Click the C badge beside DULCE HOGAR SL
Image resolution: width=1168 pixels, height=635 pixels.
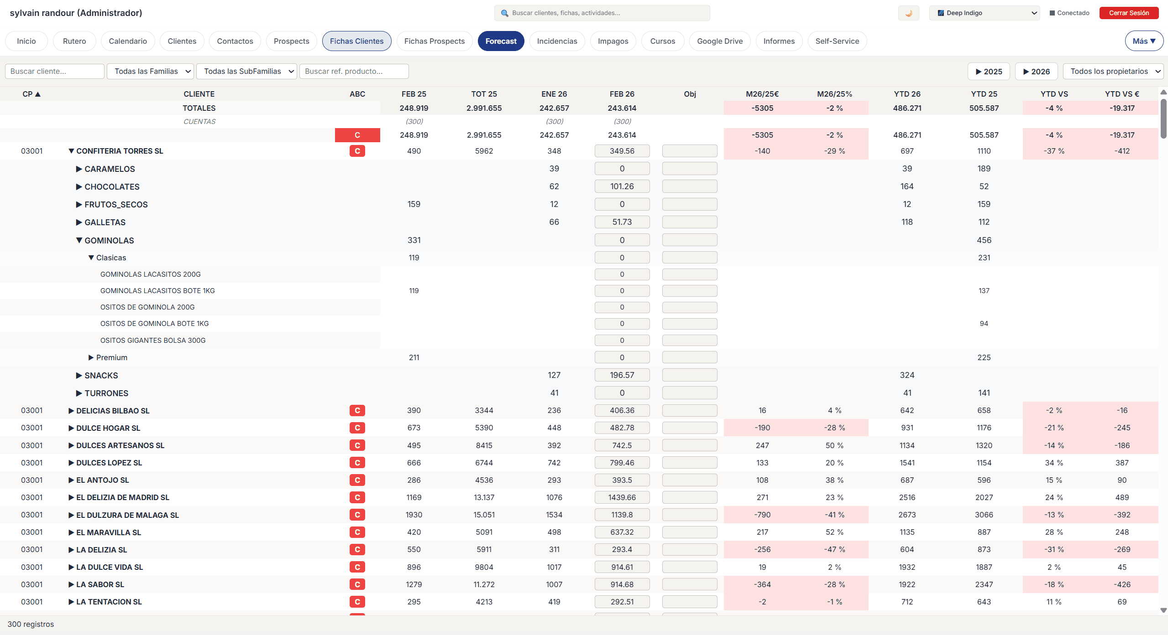357,428
